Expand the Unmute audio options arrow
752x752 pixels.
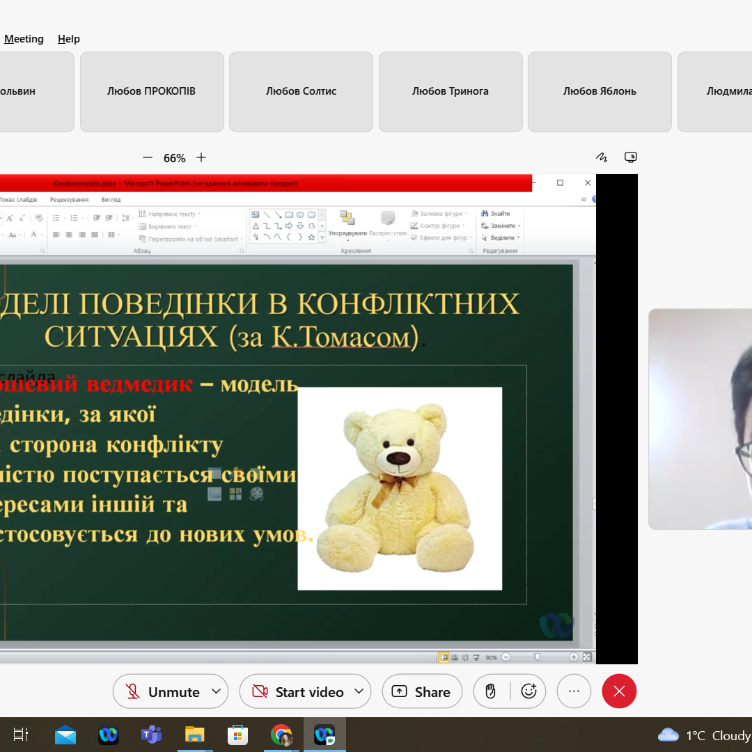click(x=217, y=691)
